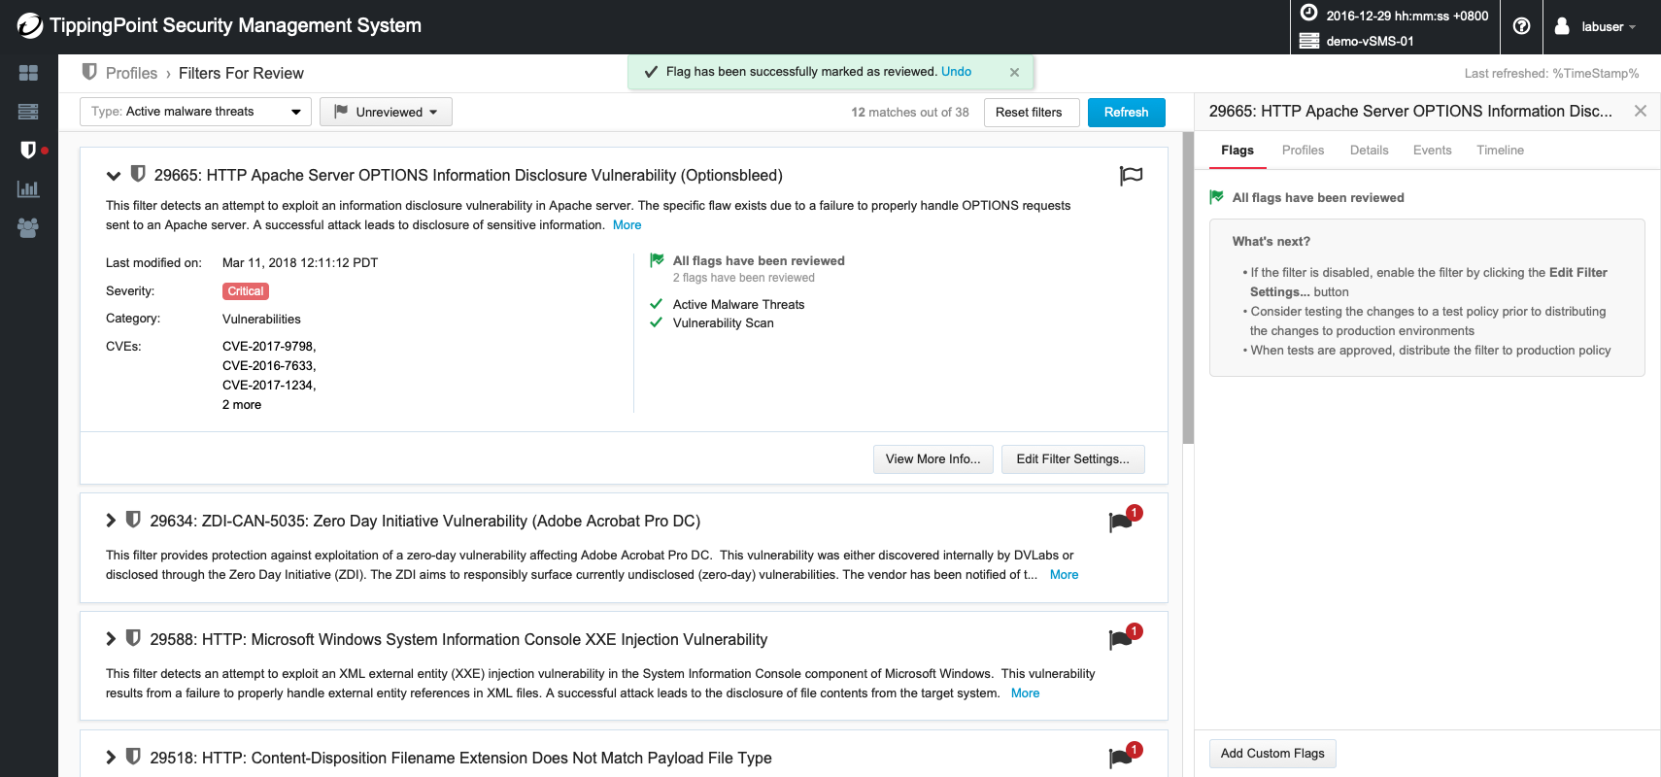Click More link in 29588 description
The width and height of the screenshot is (1661, 777).
pos(1025,693)
